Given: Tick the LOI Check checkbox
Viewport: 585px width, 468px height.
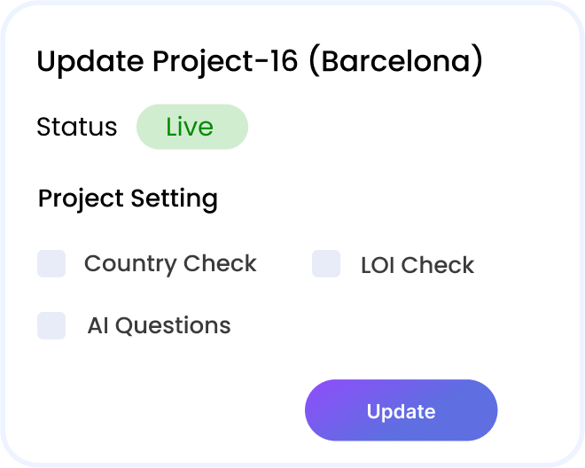Looking at the screenshot, I should pyautogui.click(x=326, y=263).
